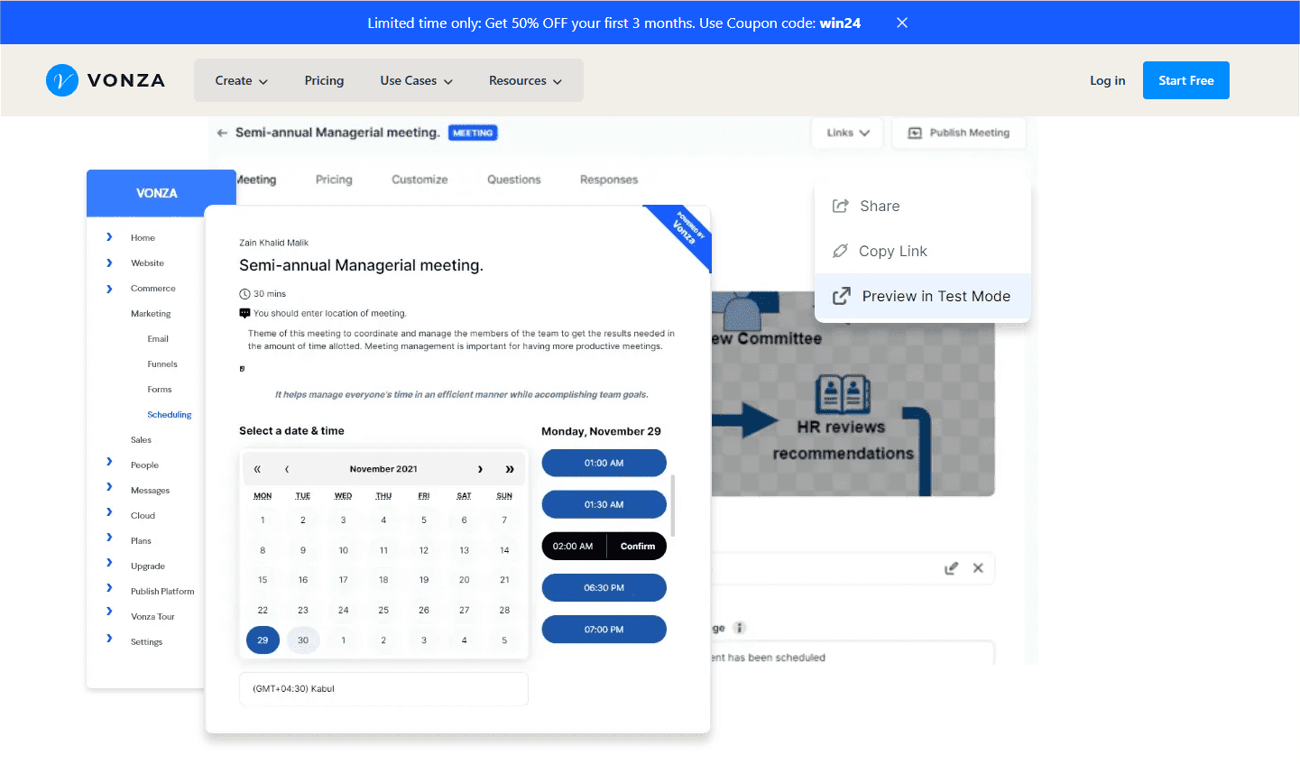The image size is (1300, 764).
Task: Go to next month in calendar
Action: [480, 469]
